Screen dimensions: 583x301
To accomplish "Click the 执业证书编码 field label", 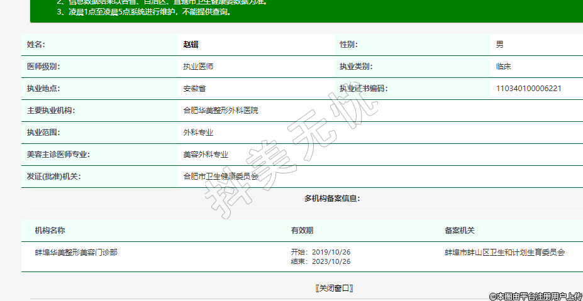I will point(364,89).
